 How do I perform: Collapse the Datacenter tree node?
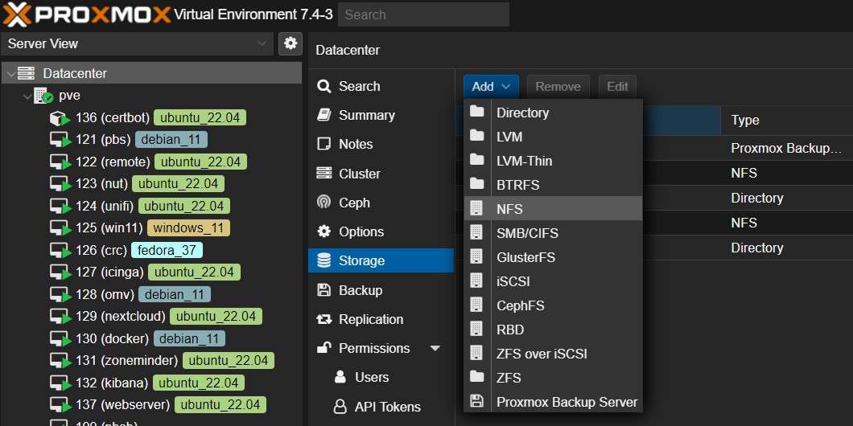pos(10,74)
